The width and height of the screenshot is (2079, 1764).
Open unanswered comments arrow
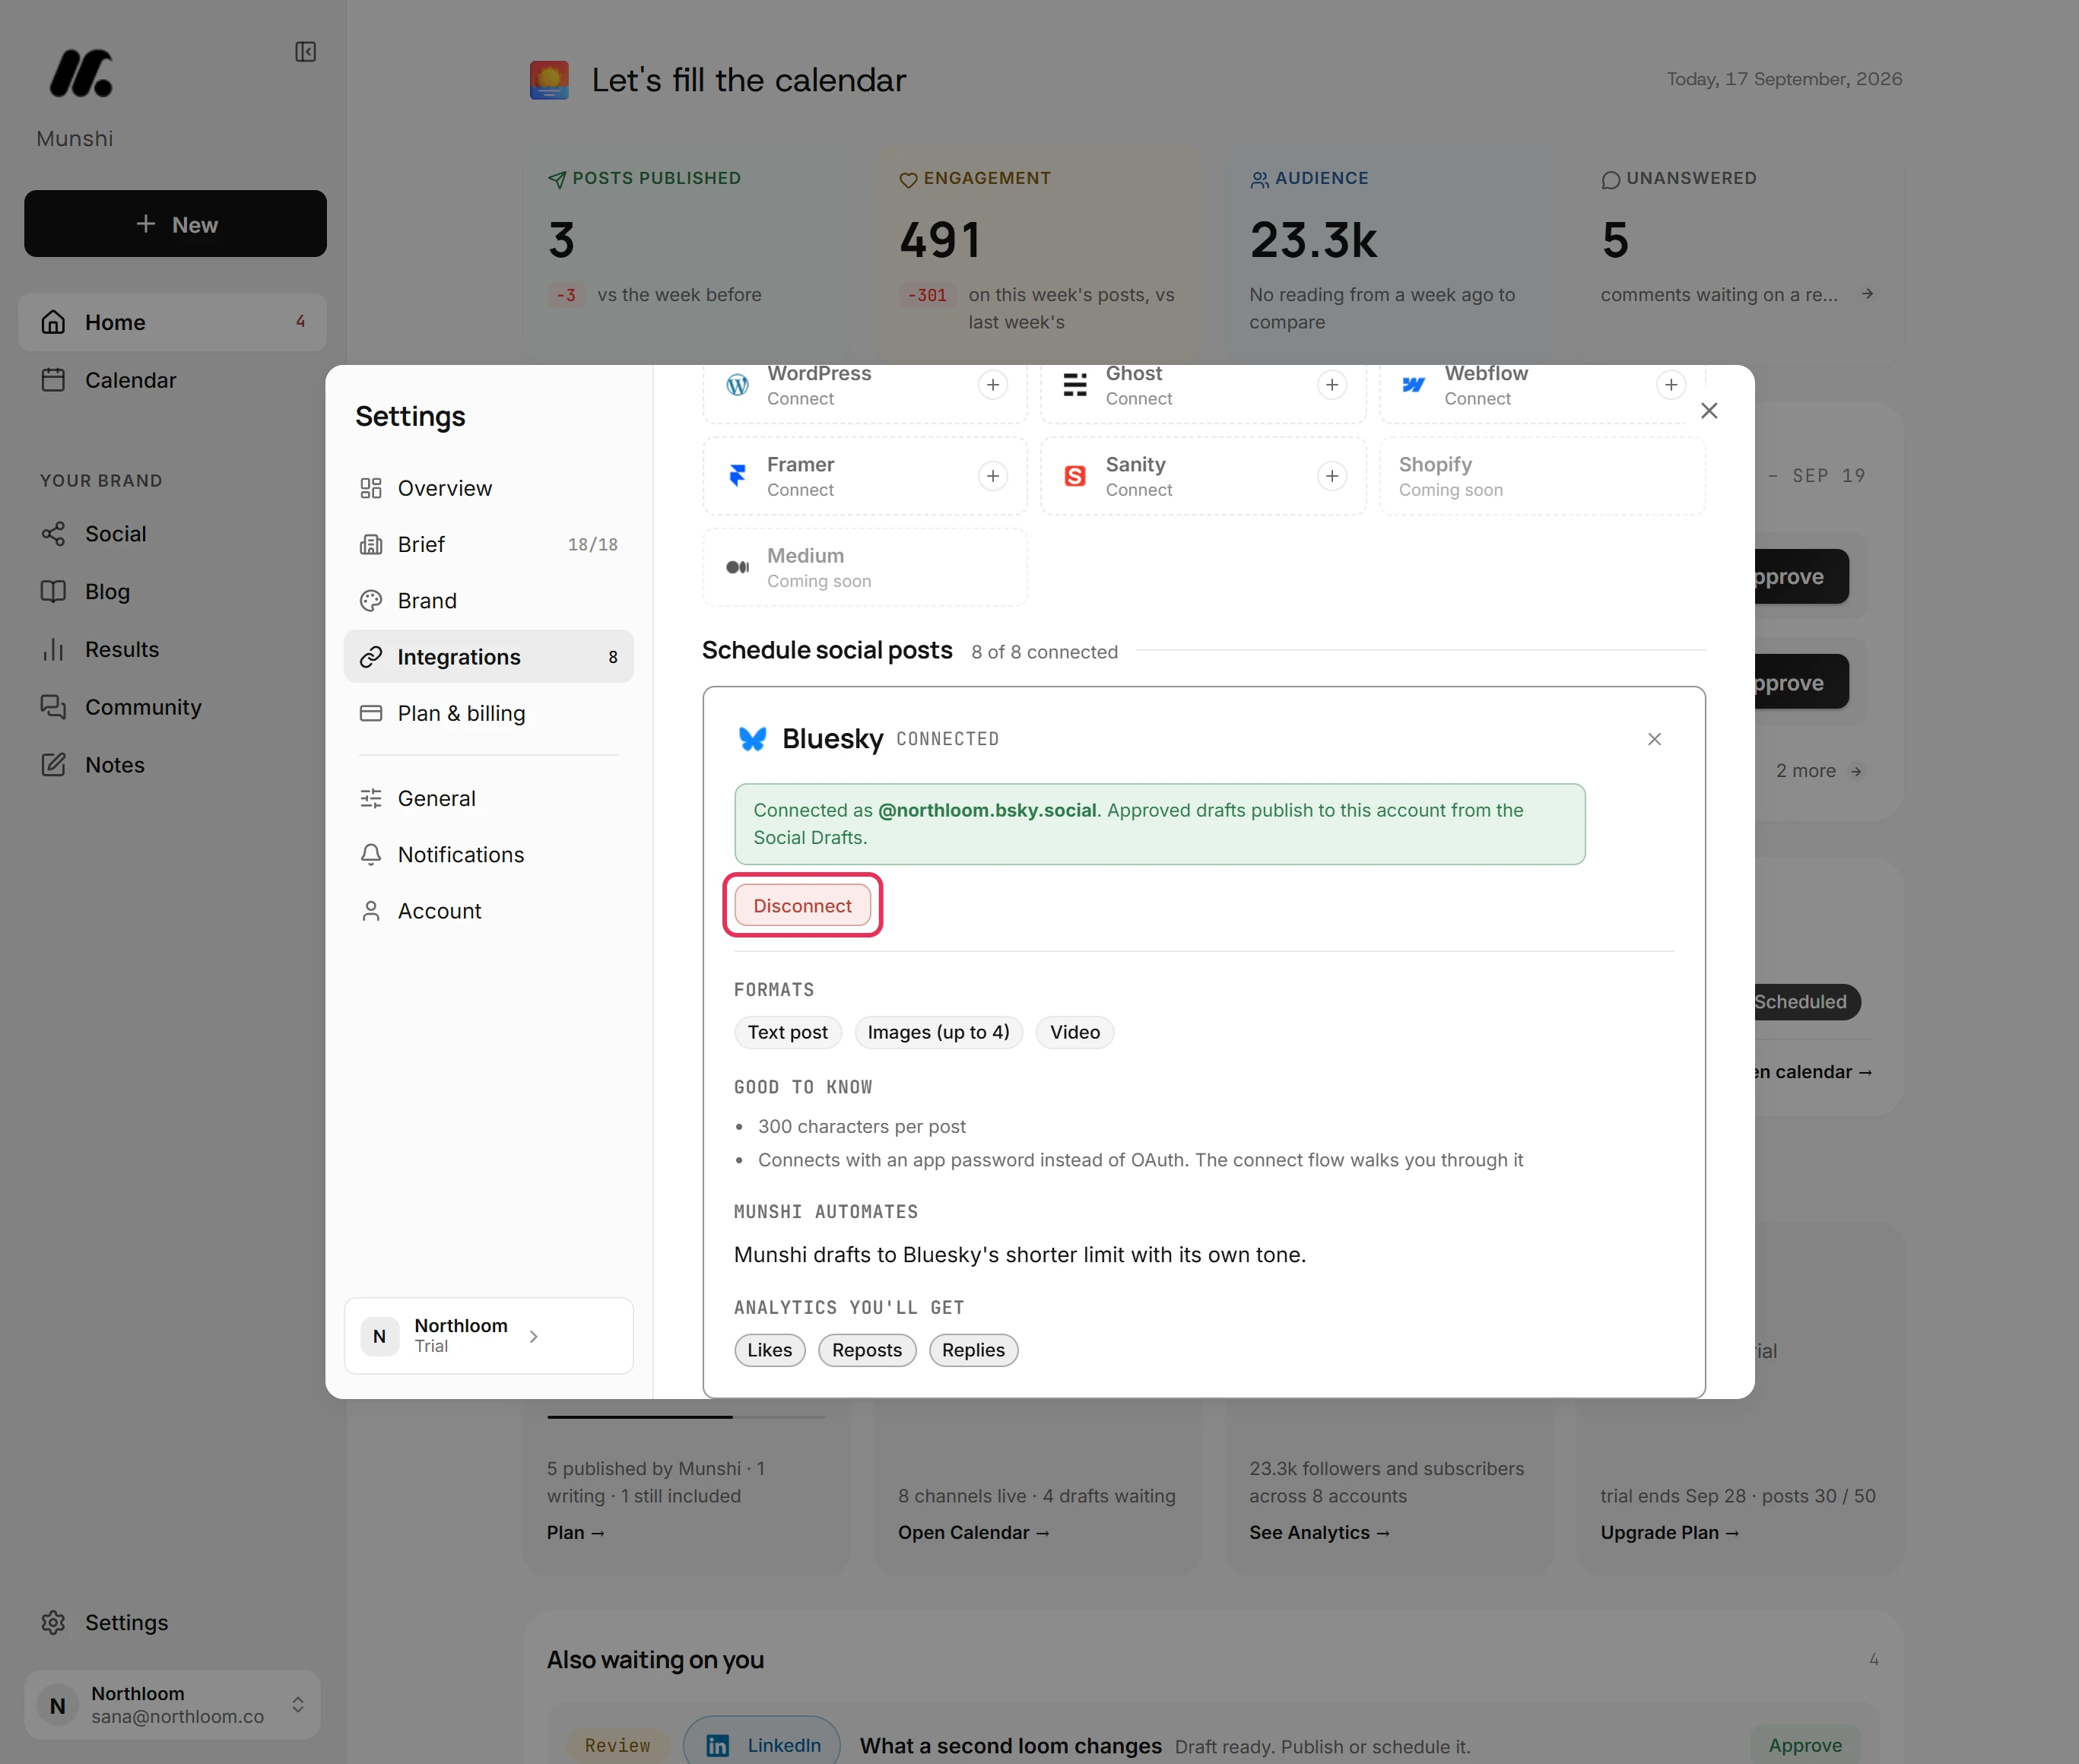[x=1867, y=294]
